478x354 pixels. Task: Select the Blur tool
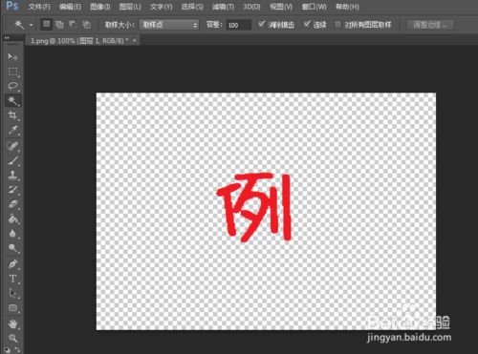[12, 234]
